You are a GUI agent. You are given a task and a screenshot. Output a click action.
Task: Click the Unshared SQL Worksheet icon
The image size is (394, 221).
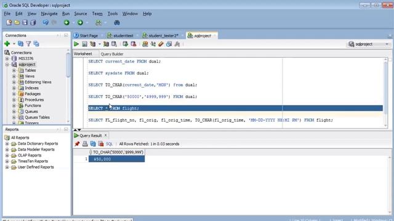click(x=145, y=44)
